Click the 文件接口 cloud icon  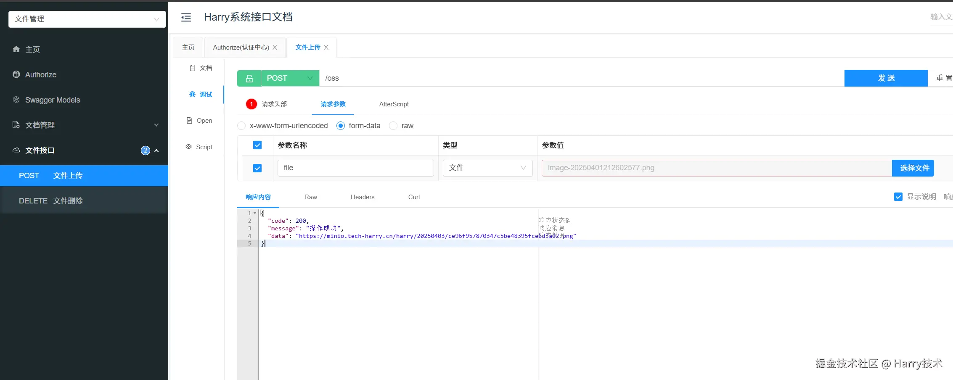[x=16, y=150]
